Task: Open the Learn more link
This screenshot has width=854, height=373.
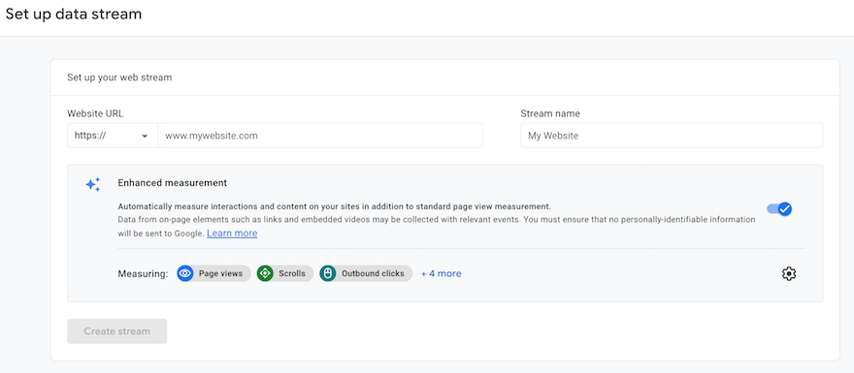Action: point(232,233)
